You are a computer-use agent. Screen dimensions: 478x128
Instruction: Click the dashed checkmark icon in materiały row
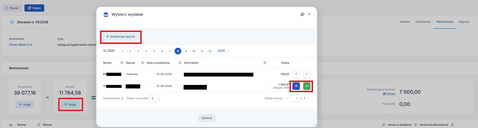307,74
